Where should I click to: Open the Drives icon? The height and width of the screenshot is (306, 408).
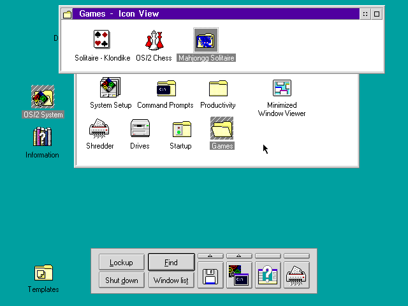(x=140, y=128)
